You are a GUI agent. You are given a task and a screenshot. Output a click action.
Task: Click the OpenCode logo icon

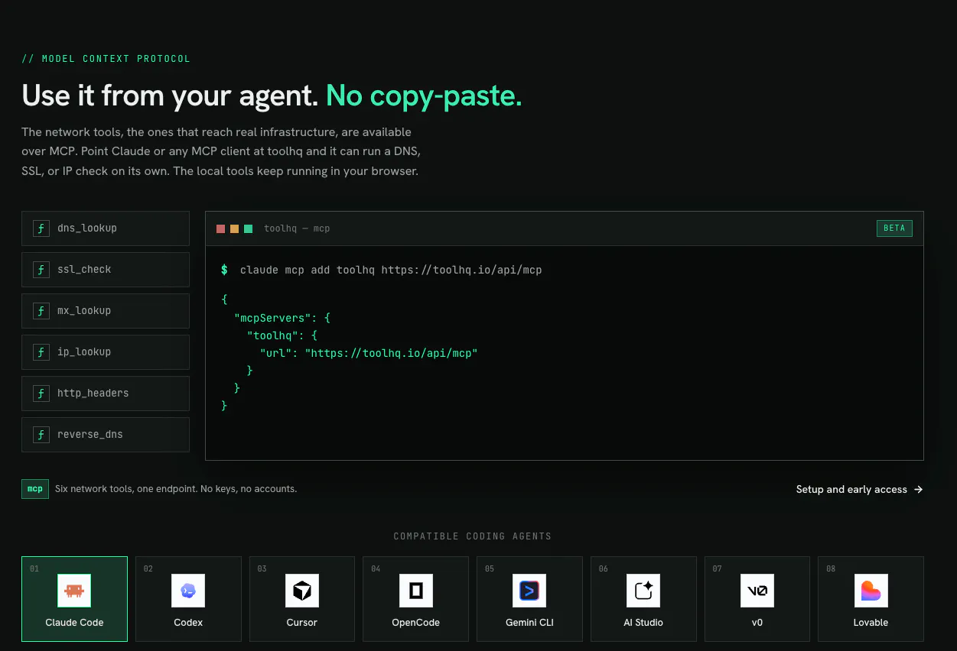click(416, 591)
